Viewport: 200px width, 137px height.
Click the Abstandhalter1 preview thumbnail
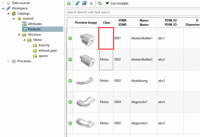(87, 40)
